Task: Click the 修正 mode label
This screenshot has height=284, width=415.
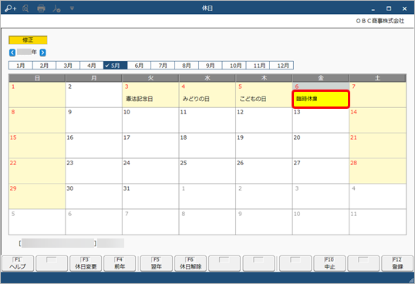Action: click(28, 40)
